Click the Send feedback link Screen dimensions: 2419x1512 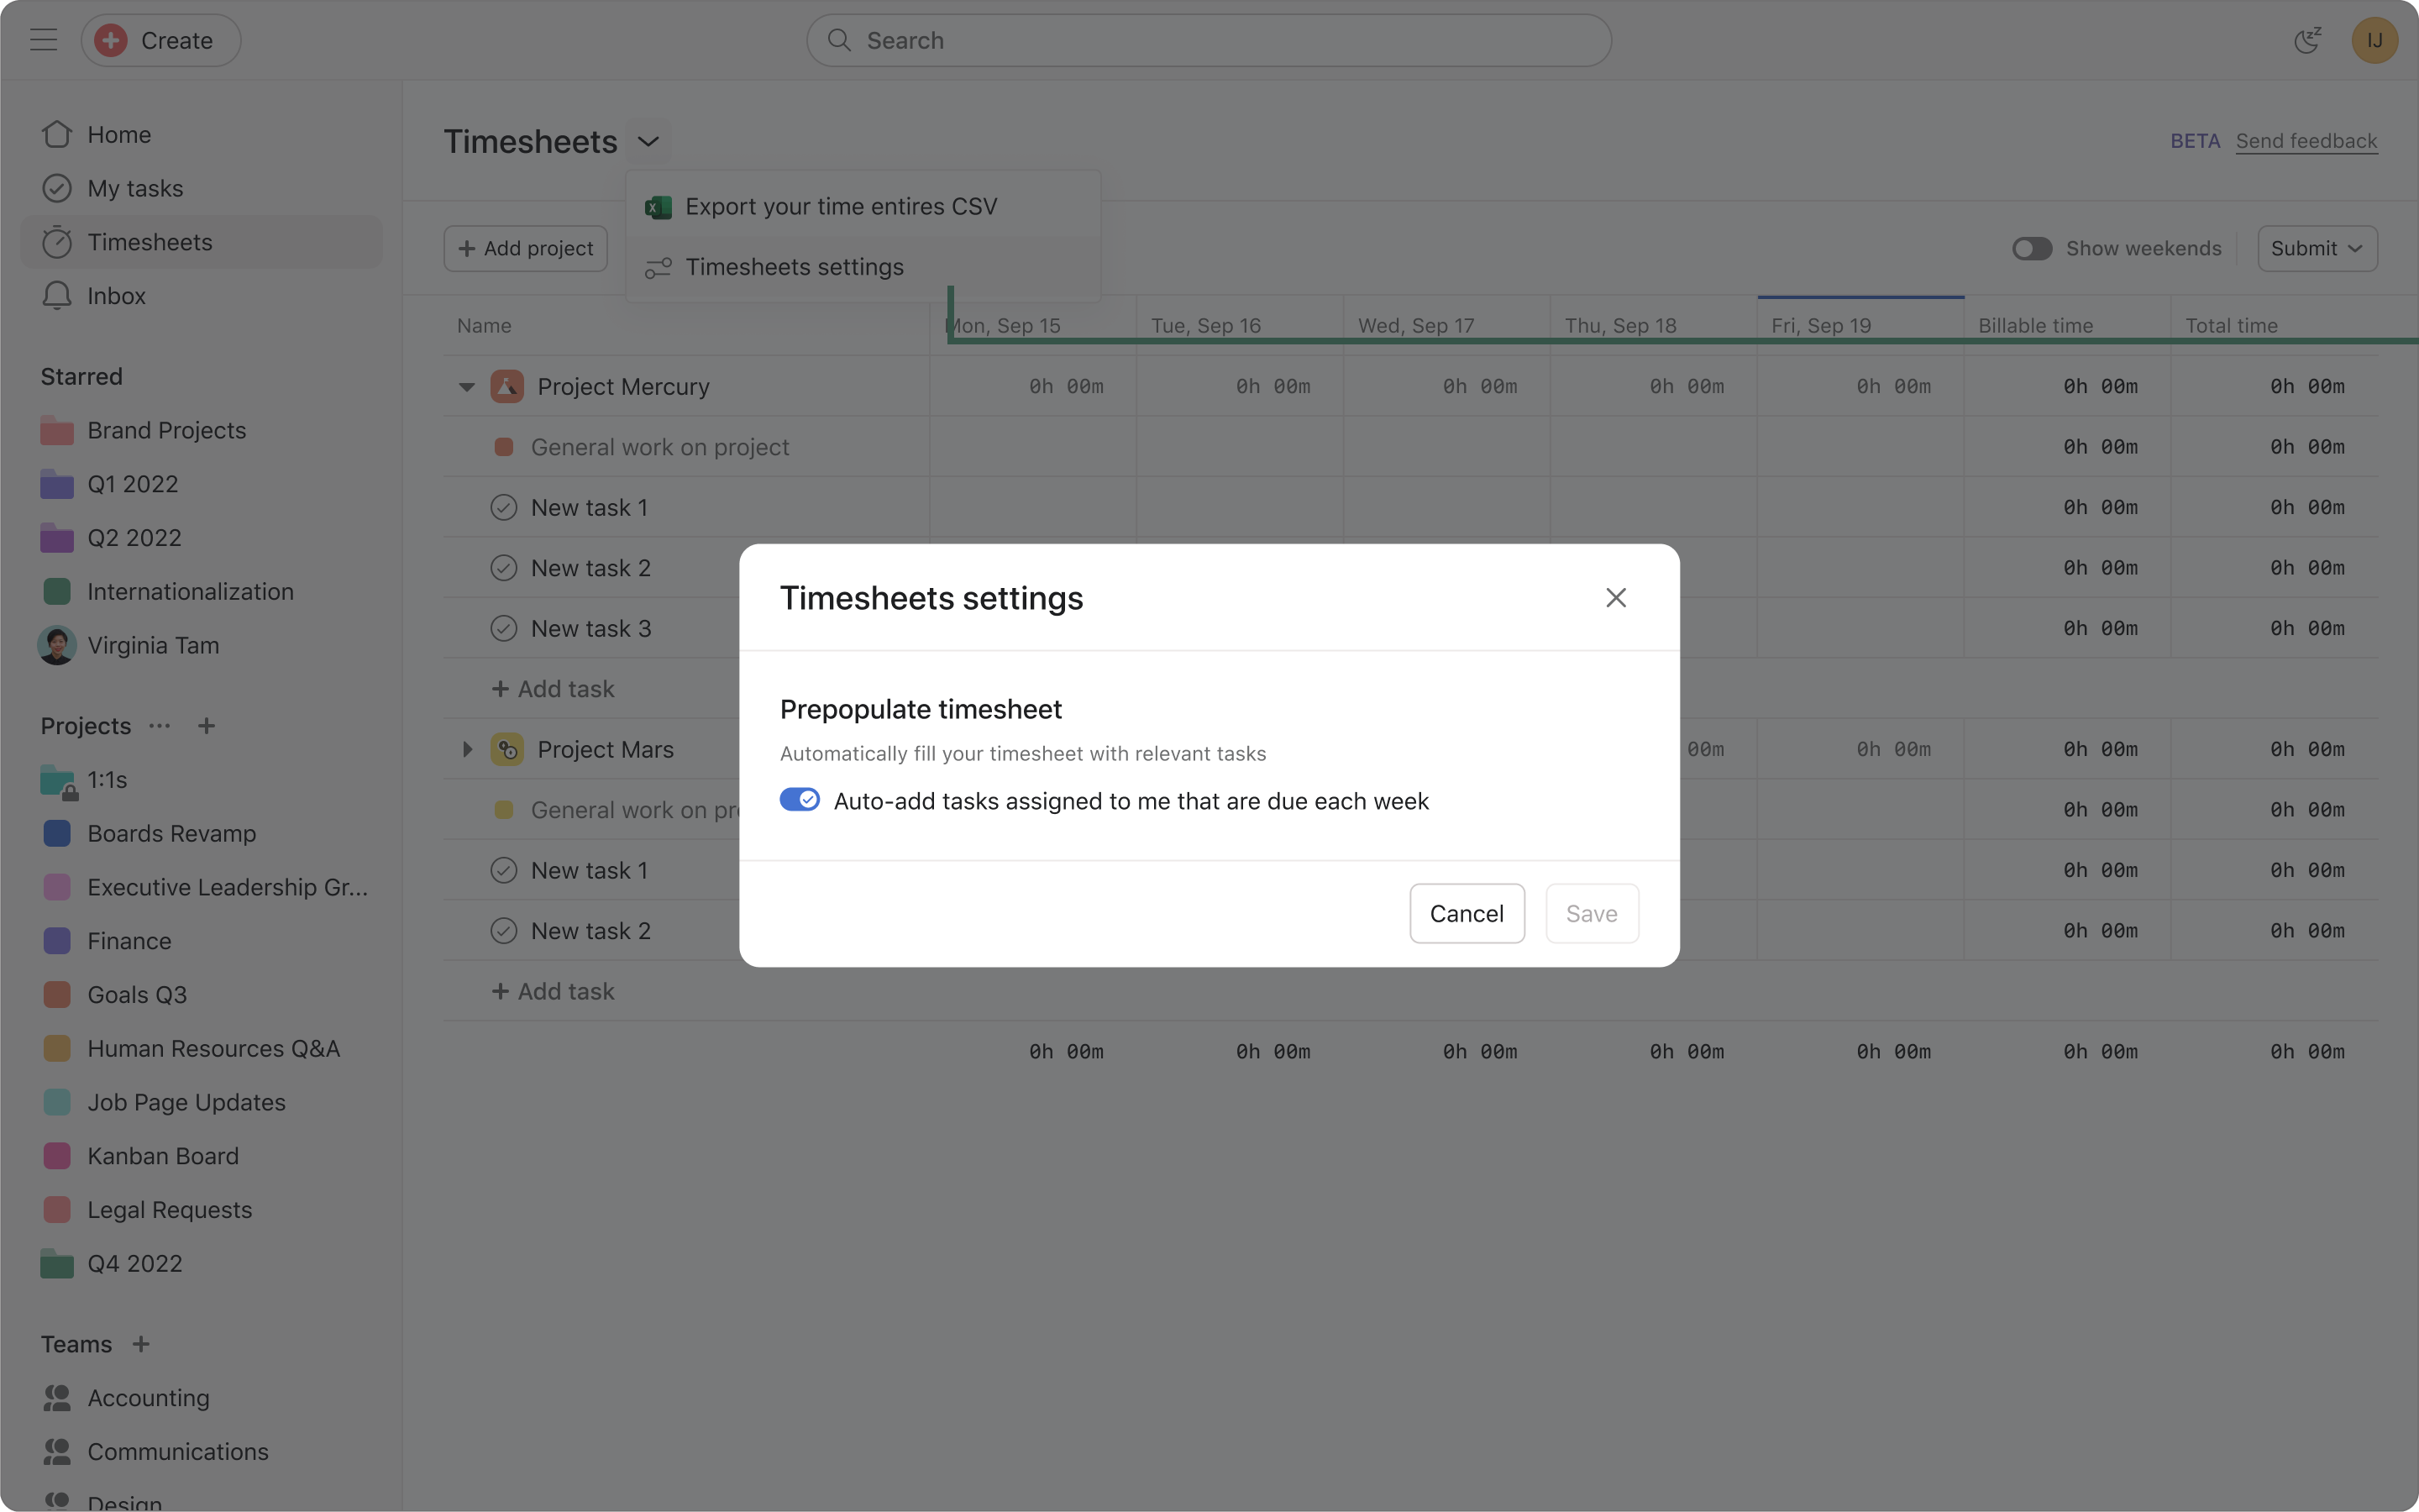pos(2305,141)
